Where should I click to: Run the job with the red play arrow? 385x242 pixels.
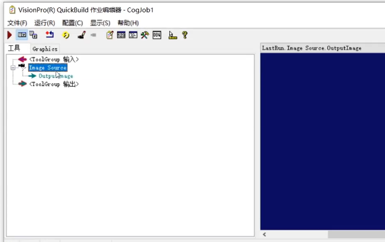pos(9,35)
